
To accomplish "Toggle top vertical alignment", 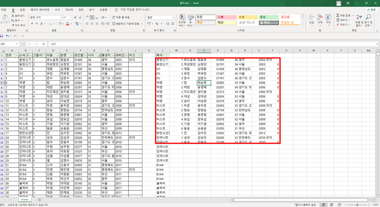I will pyautogui.click(x=87, y=17).
